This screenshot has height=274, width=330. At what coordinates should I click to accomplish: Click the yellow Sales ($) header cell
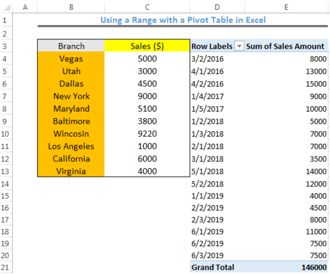pyautogui.click(x=147, y=46)
